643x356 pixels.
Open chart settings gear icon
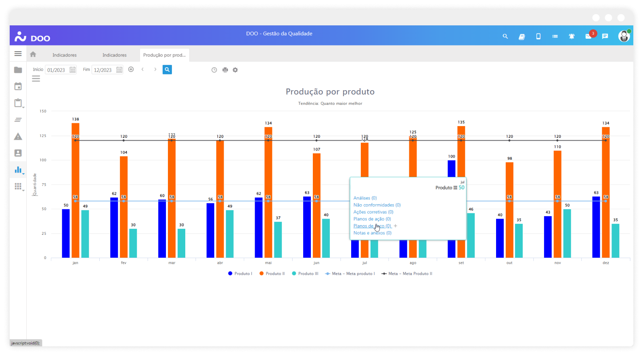[x=235, y=70]
